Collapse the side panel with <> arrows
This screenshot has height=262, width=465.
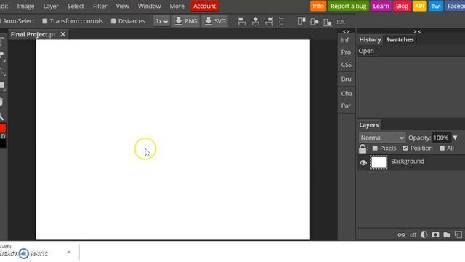click(346, 31)
